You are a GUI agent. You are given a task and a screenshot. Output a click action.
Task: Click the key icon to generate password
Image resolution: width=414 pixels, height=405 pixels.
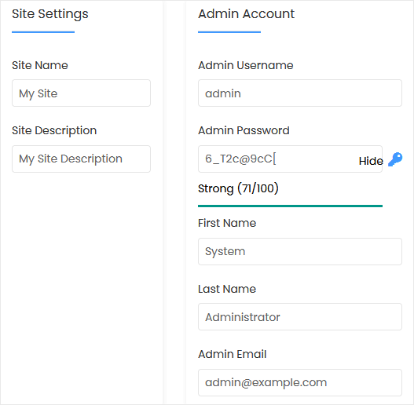395,159
